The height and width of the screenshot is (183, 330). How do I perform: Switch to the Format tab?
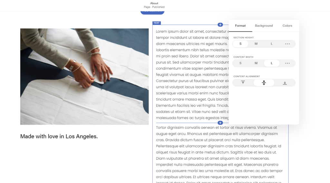[x=240, y=26]
